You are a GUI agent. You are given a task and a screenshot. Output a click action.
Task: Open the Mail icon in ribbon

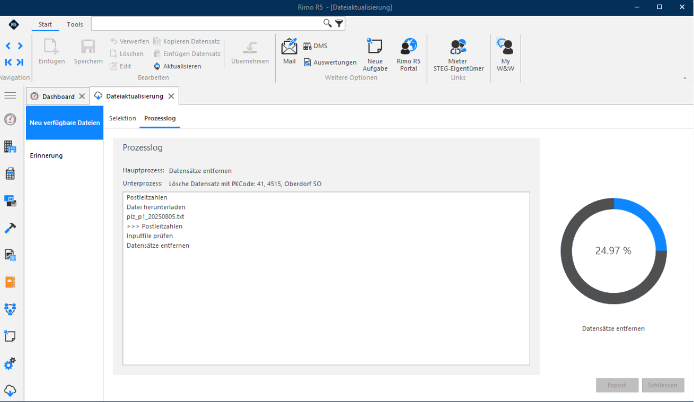[289, 51]
